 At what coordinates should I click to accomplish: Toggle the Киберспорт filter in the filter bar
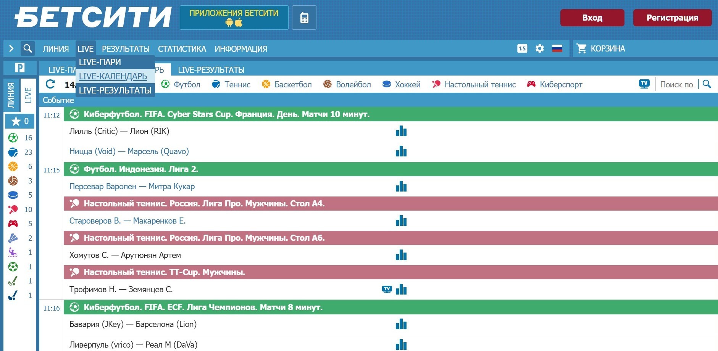(555, 84)
